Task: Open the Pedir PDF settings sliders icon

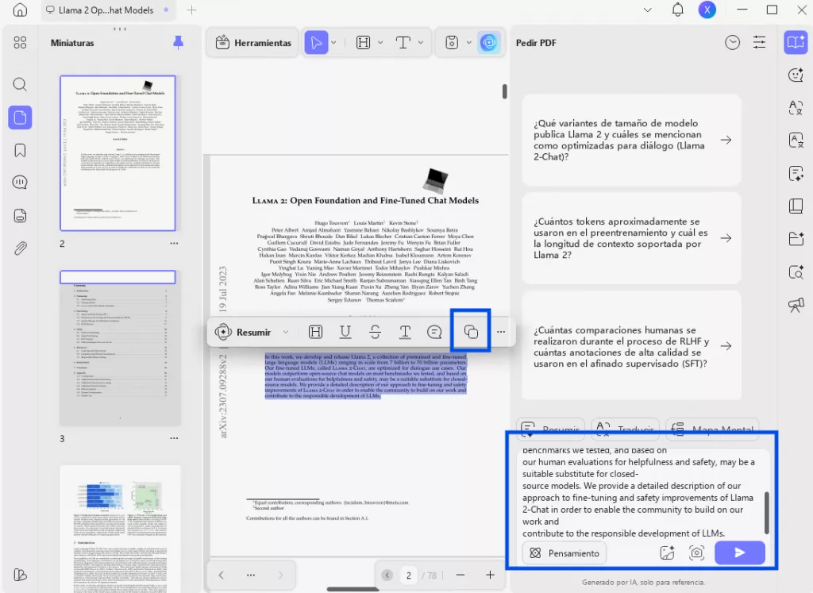Action: click(x=759, y=43)
